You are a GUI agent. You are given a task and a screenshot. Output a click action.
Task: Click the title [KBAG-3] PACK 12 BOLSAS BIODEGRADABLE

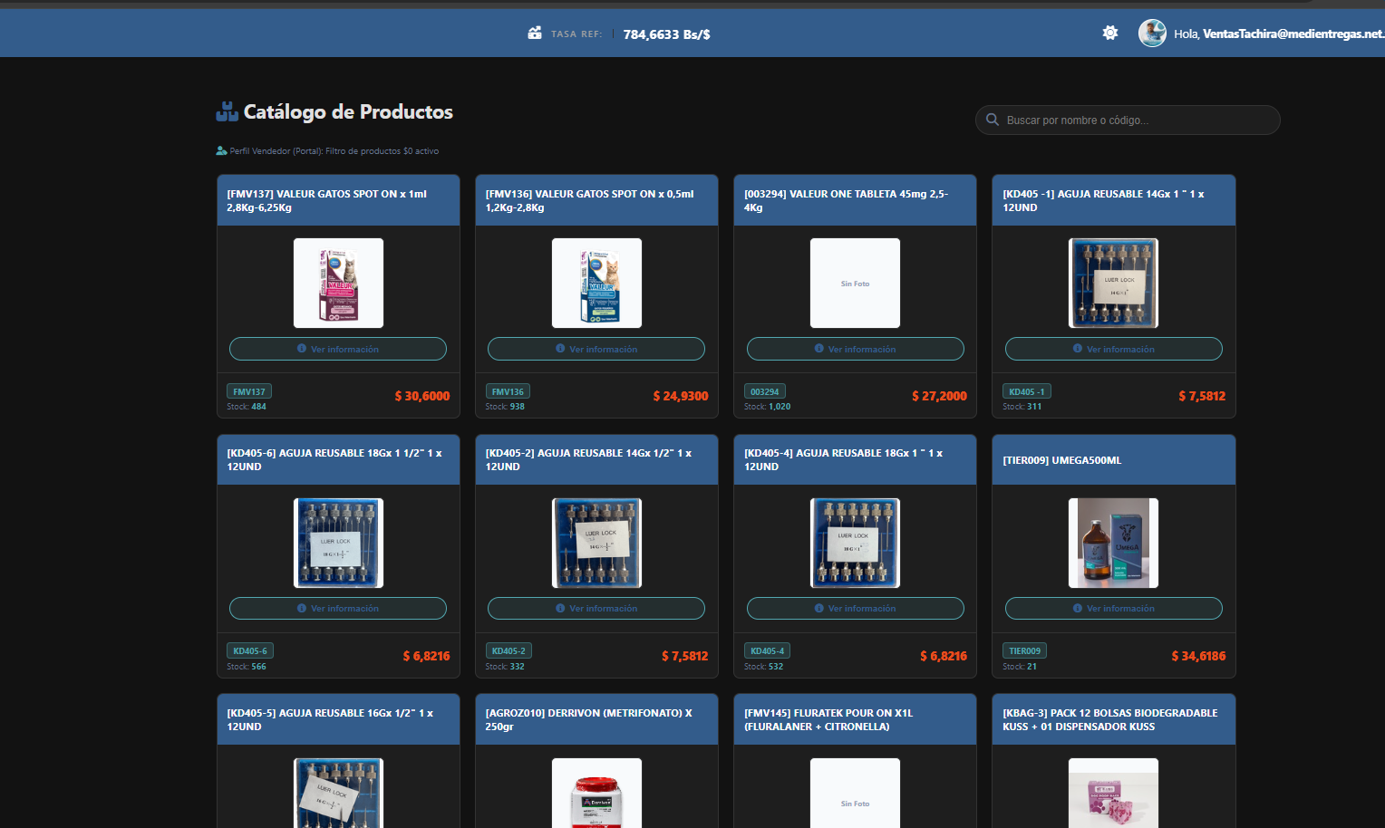pyautogui.click(x=1110, y=719)
